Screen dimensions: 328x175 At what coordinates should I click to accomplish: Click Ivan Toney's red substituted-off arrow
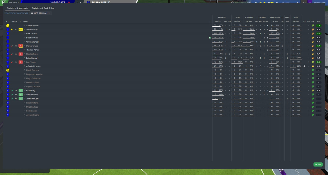click(x=20, y=62)
